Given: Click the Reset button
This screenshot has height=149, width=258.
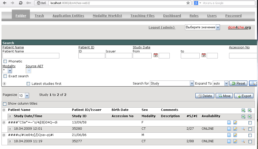Looking at the screenshot, I should tap(238, 83).
